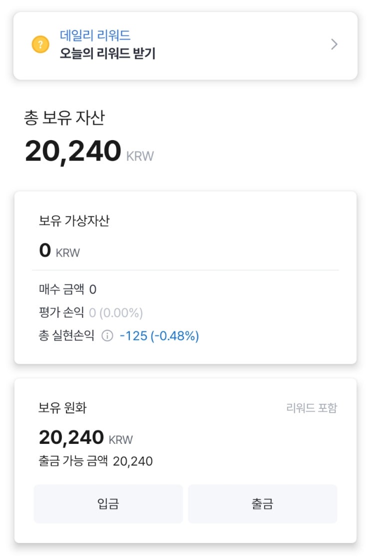Click the yellow daily reward coin icon
The height and width of the screenshot is (560, 371).
coord(40,45)
